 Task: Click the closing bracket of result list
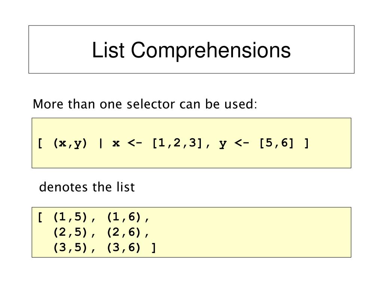(154, 248)
